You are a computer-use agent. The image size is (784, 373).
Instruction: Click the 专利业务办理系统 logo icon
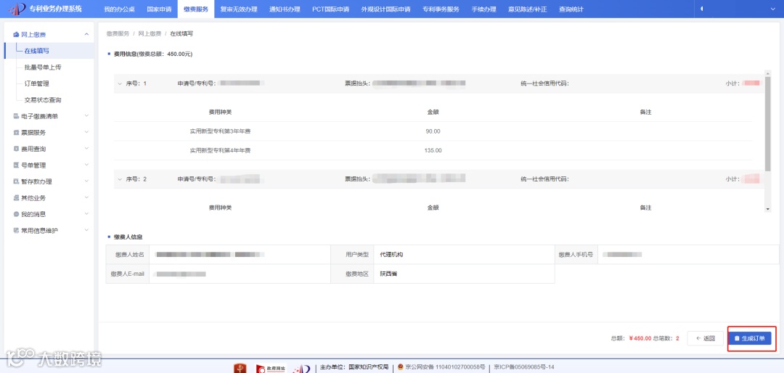coord(17,9)
